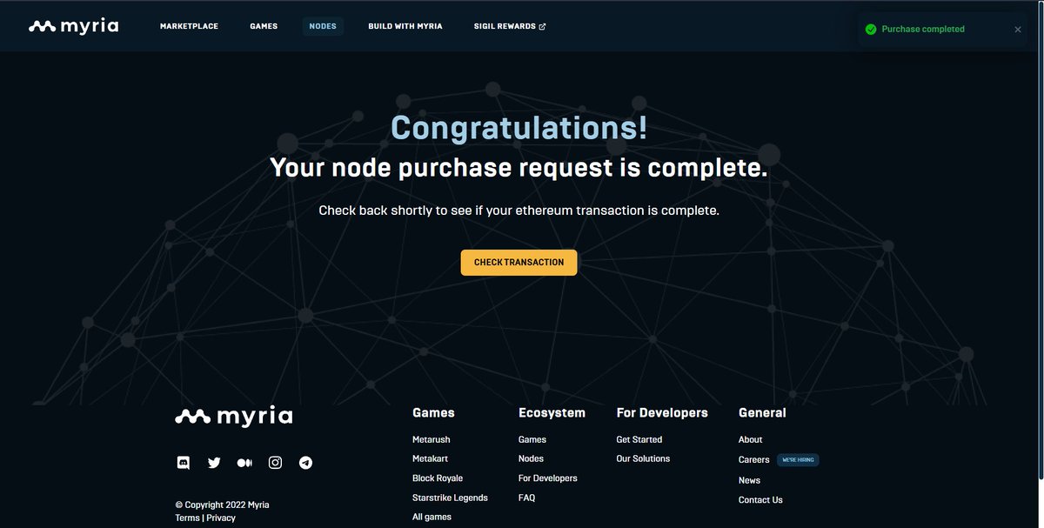Click the Games footer column heading
Image resolution: width=1044 pixels, height=528 pixels.
(x=433, y=412)
